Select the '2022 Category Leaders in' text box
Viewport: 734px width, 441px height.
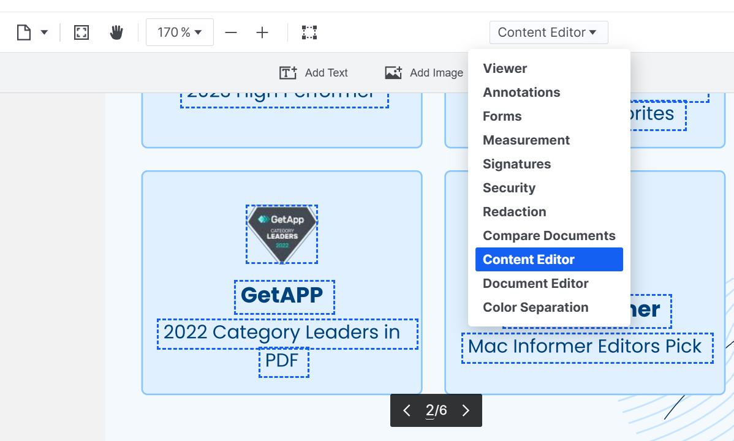pos(287,334)
